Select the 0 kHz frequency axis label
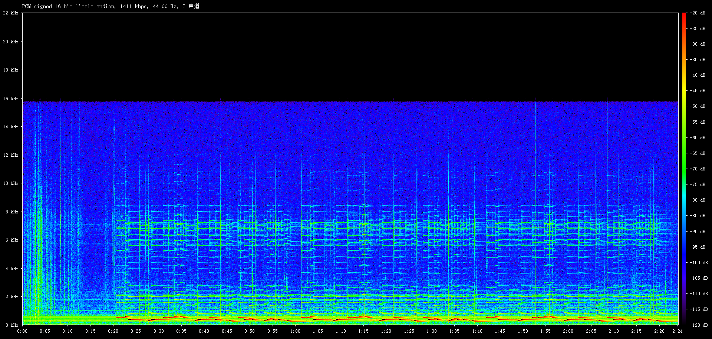The image size is (712, 339). (x=12, y=325)
